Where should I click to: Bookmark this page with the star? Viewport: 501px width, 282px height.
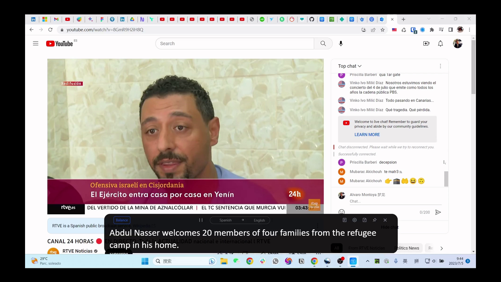coord(382,30)
